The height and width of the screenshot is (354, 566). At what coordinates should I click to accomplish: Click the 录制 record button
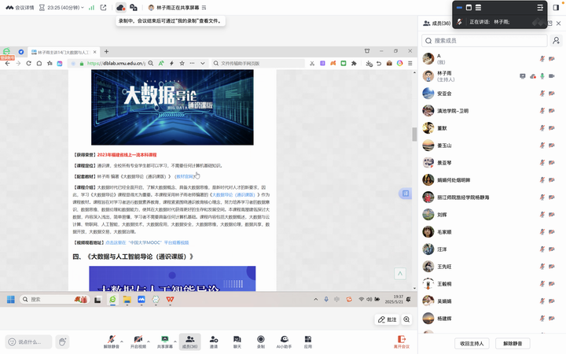point(261,341)
